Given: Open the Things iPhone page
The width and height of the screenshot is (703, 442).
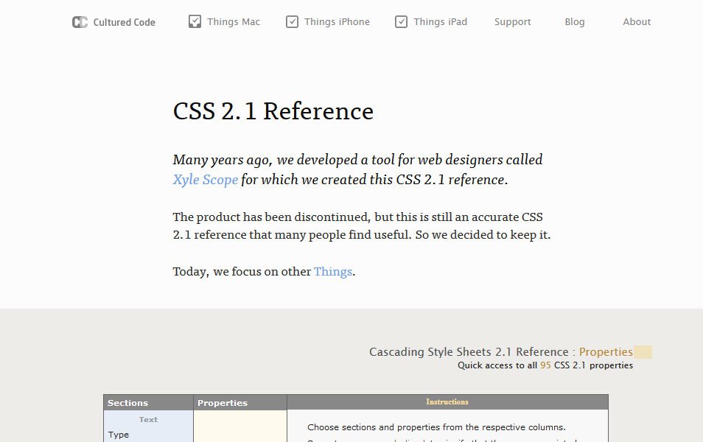Looking at the screenshot, I should tap(337, 22).
